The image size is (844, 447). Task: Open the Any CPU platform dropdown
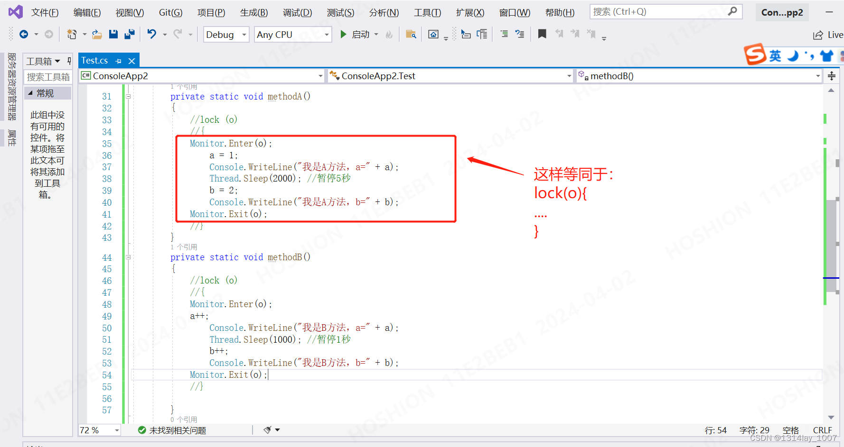point(327,35)
